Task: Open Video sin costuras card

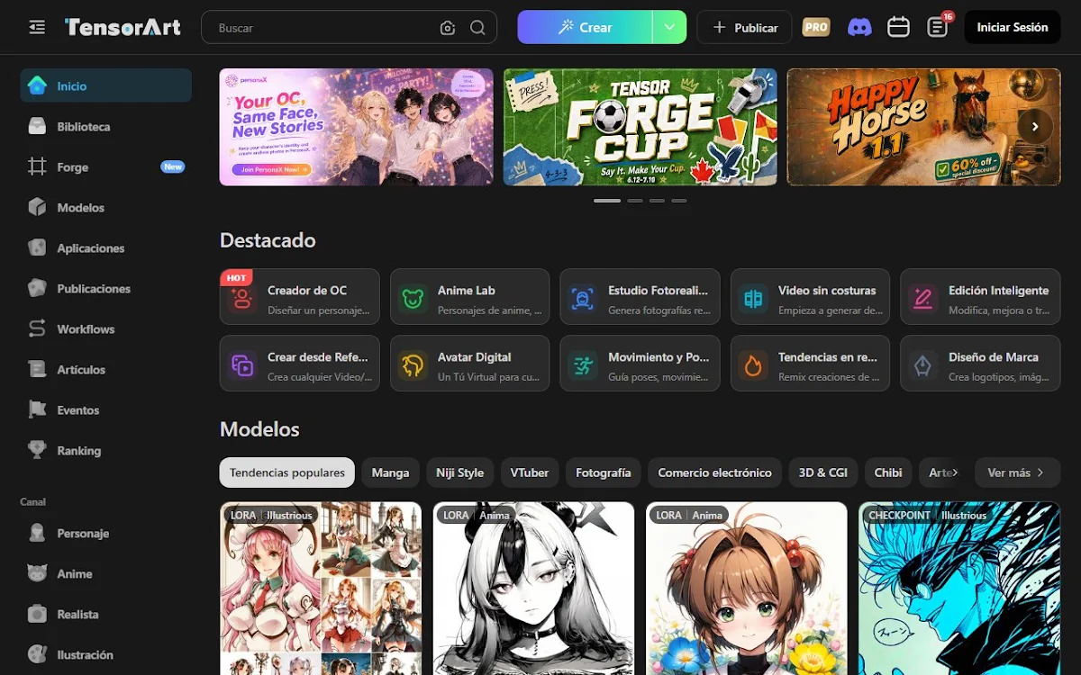Action: [810, 296]
